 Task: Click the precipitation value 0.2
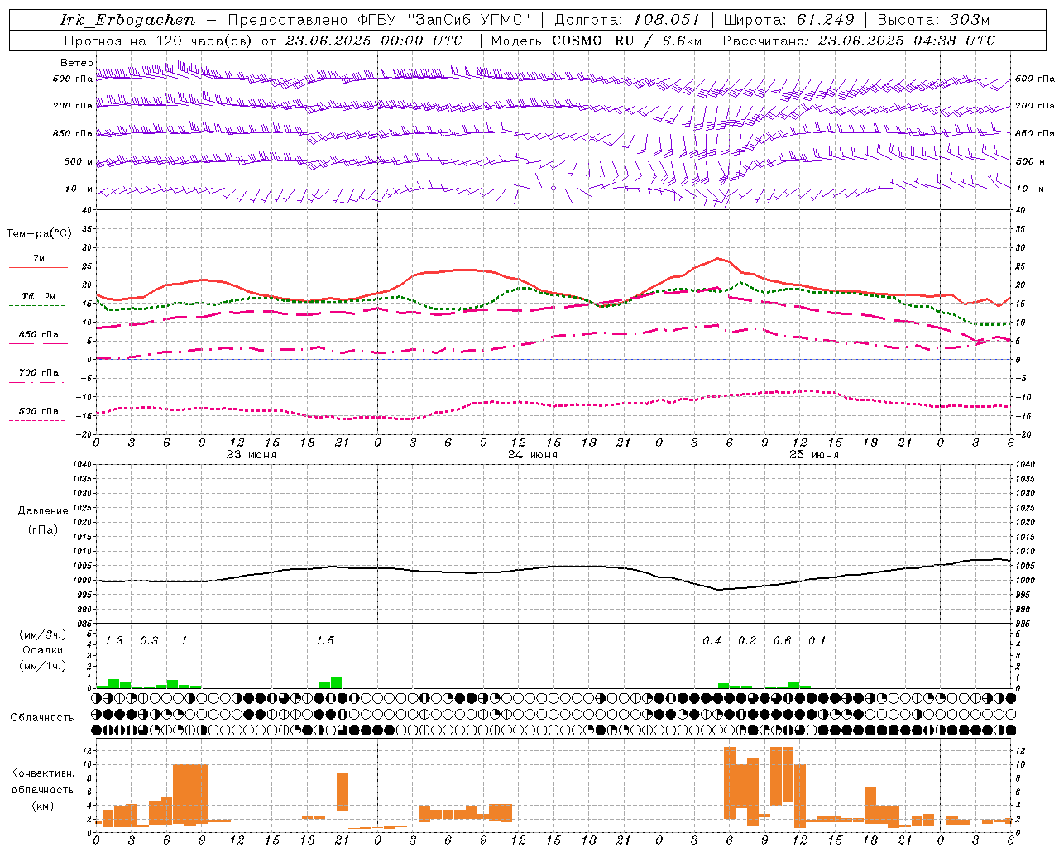(x=747, y=640)
